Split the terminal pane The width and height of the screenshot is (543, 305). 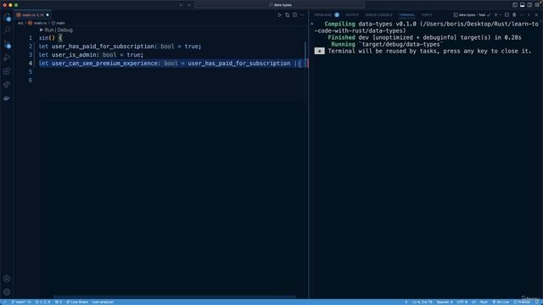click(x=507, y=15)
